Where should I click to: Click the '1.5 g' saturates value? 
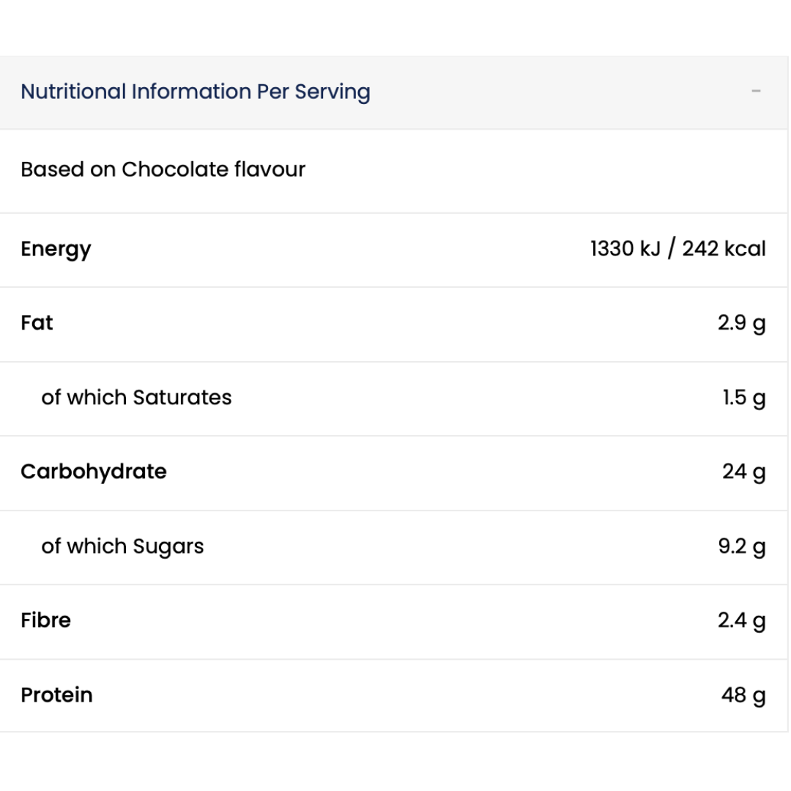743,398
